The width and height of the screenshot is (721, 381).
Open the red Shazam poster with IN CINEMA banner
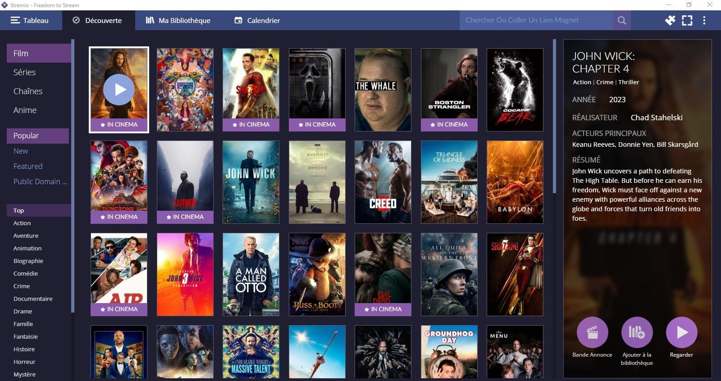tap(251, 90)
